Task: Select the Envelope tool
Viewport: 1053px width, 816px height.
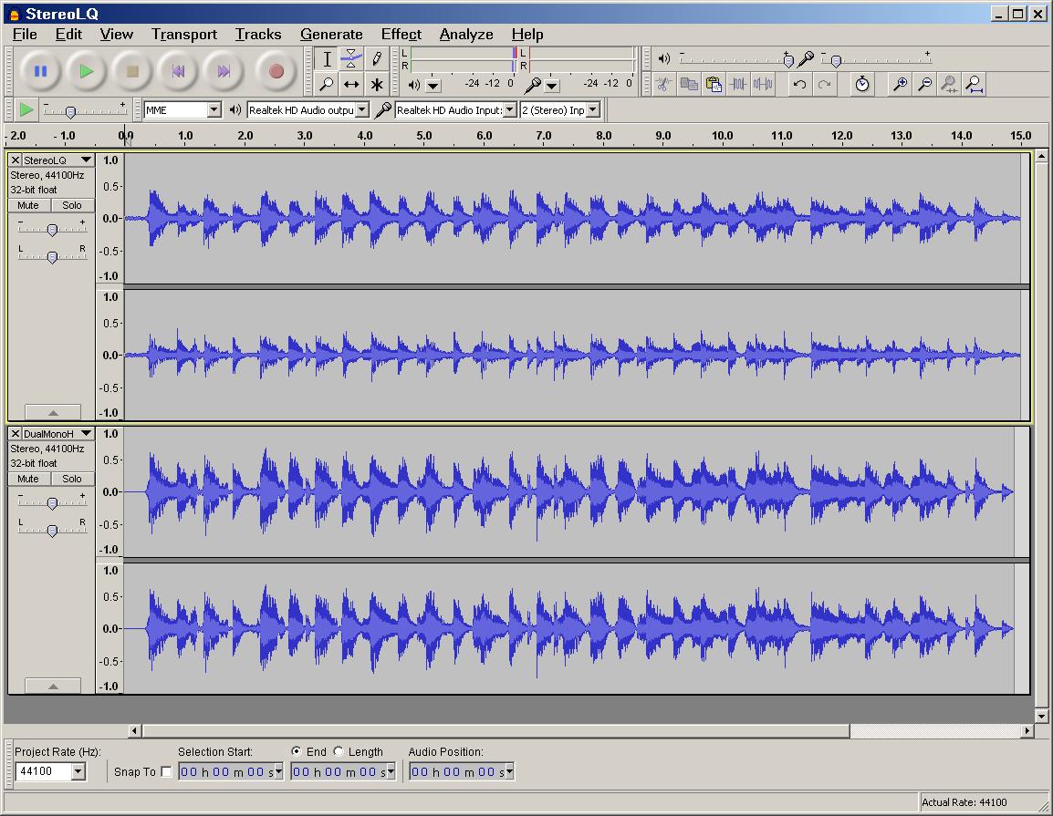Action: pos(351,59)
